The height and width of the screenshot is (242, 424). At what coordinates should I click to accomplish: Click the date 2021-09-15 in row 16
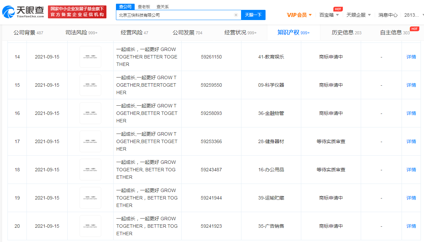tap(47, 113)
